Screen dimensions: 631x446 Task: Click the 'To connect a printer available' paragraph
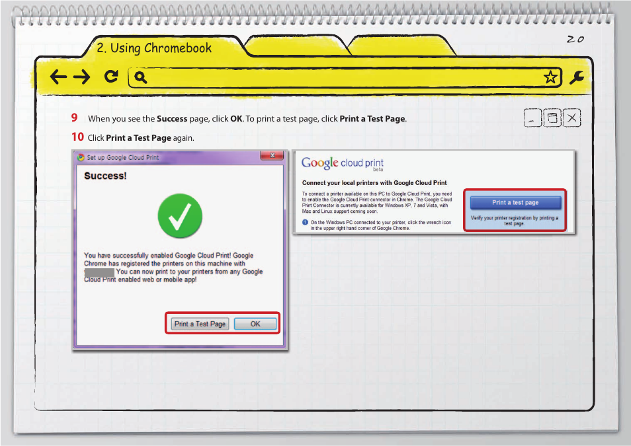click(377, 202)
